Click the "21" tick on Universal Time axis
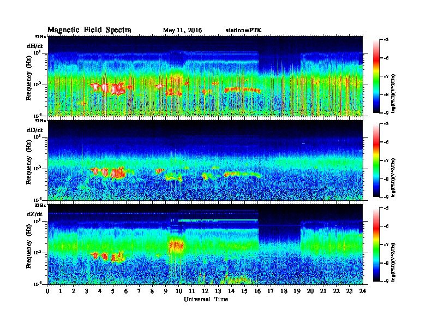This screenshot has height=334, width=432. tap(323, 291)
